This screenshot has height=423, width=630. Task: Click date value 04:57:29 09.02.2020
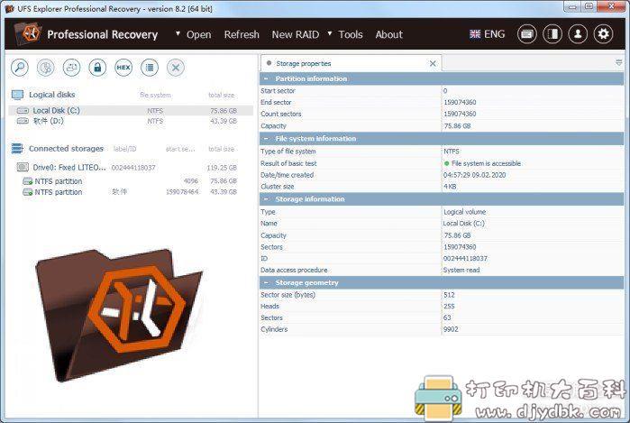point(474,175)
